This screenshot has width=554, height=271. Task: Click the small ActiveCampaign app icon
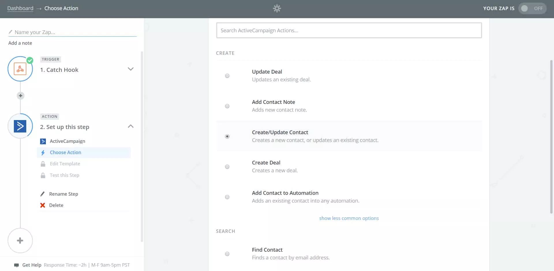pyautogui.click(x=43, y=141)
